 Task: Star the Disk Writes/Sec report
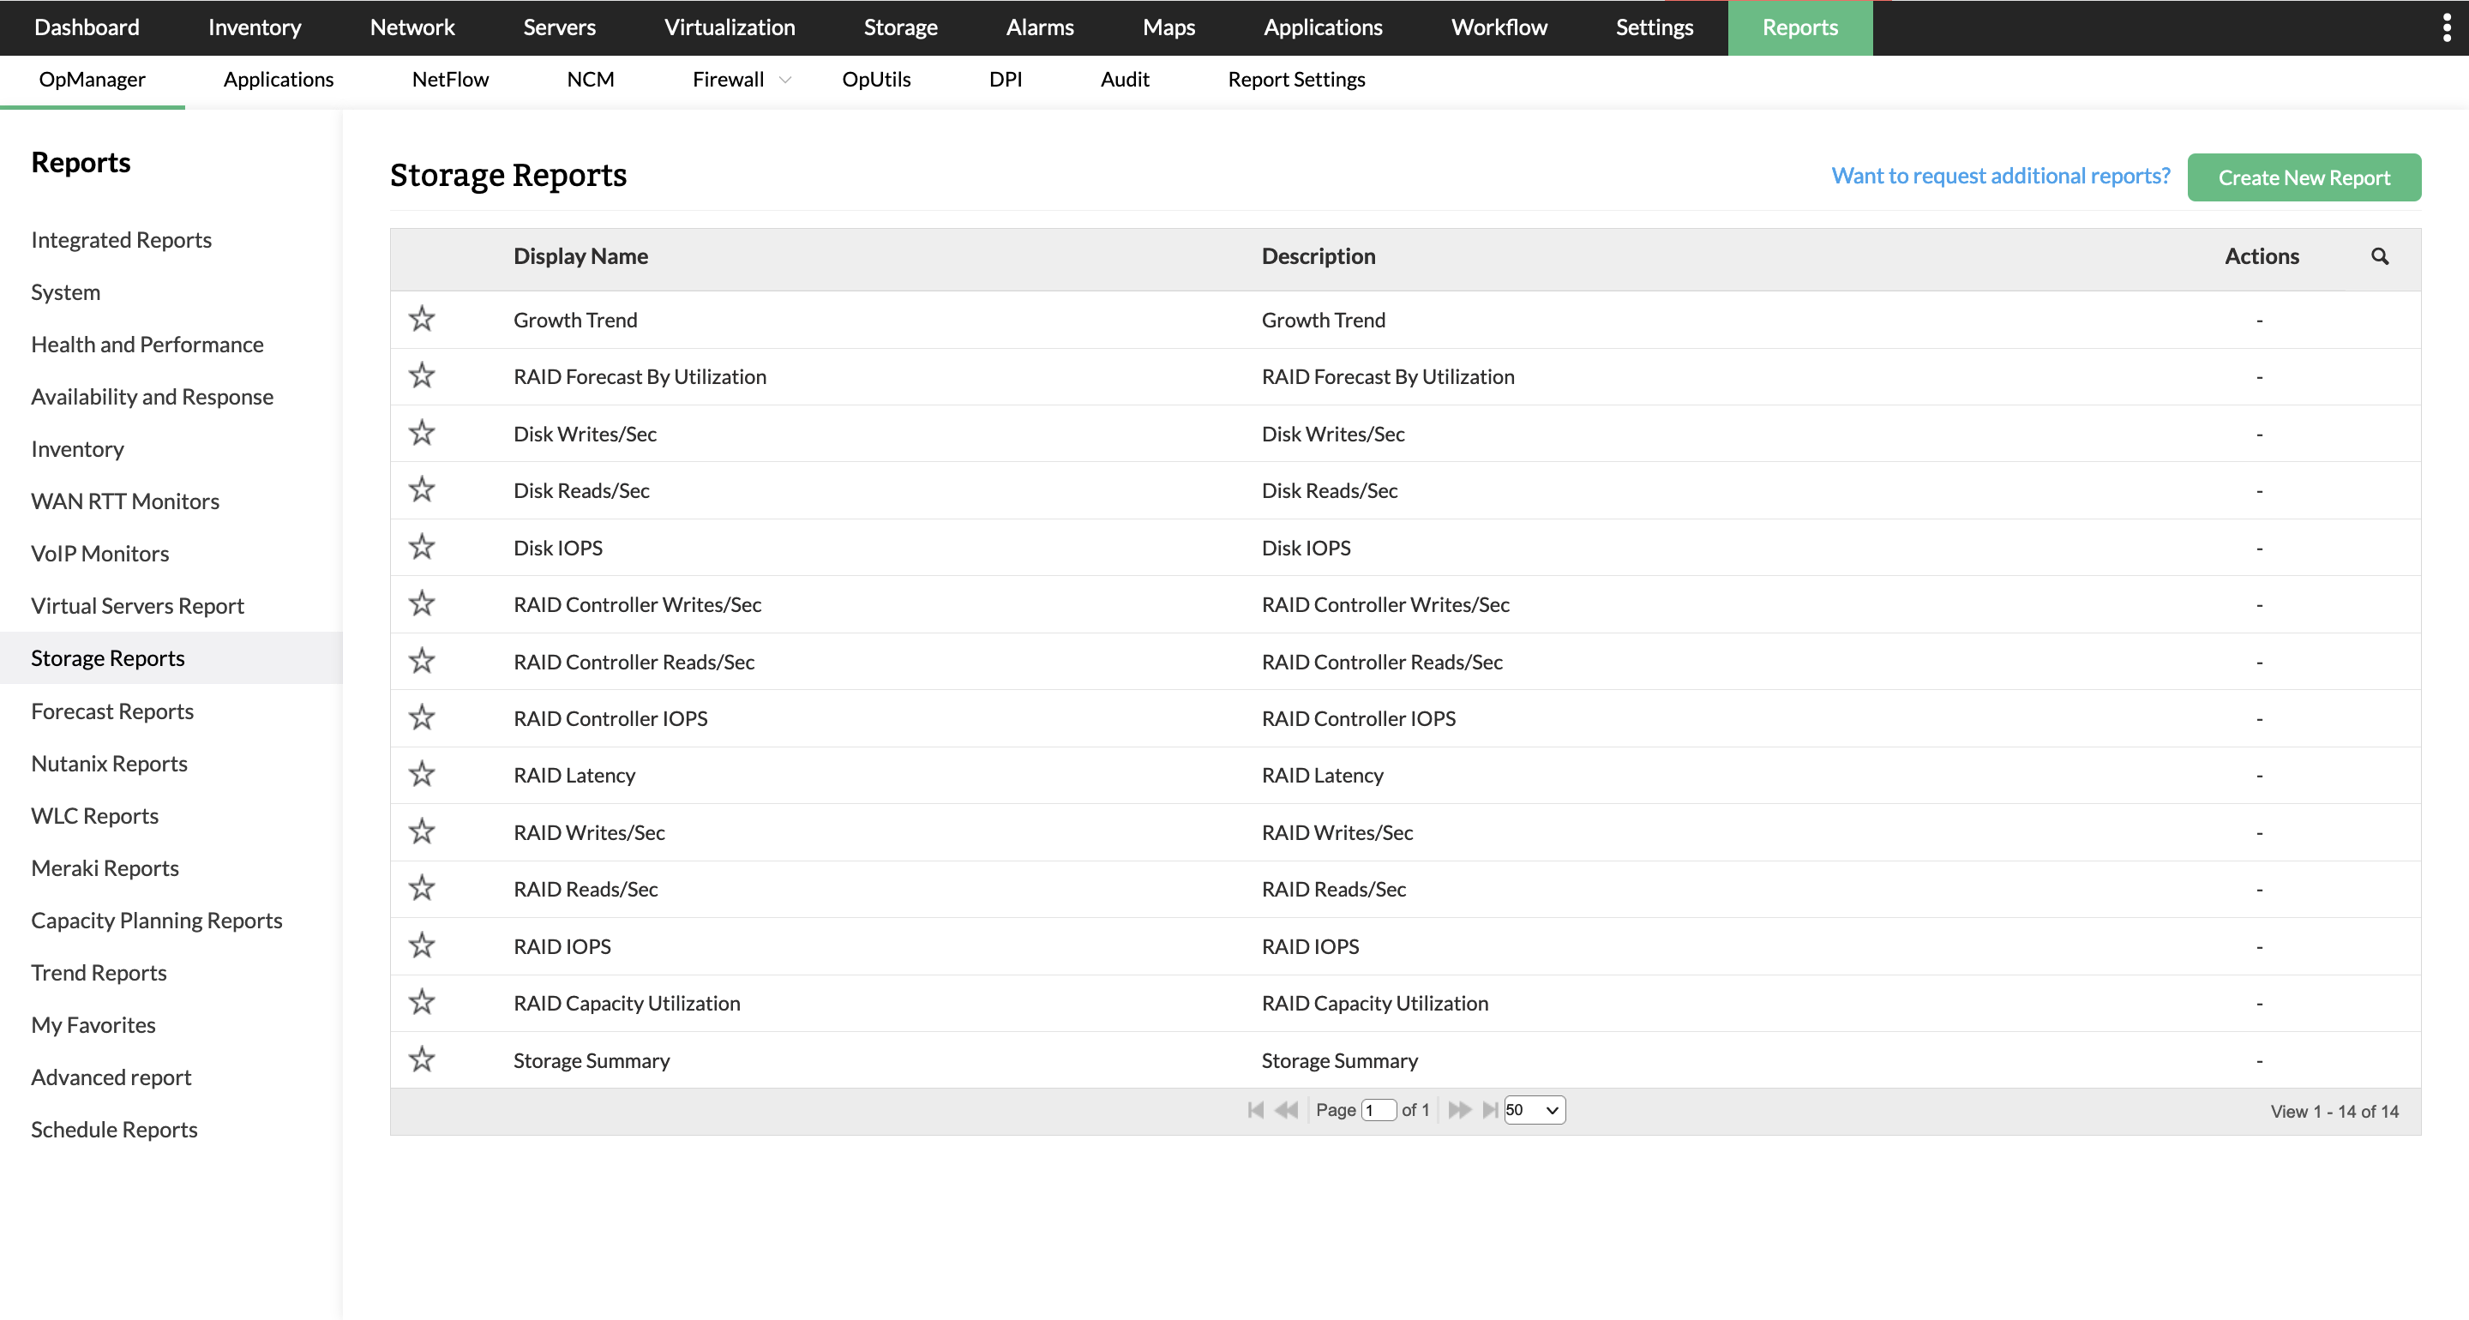tap(422, 434)
